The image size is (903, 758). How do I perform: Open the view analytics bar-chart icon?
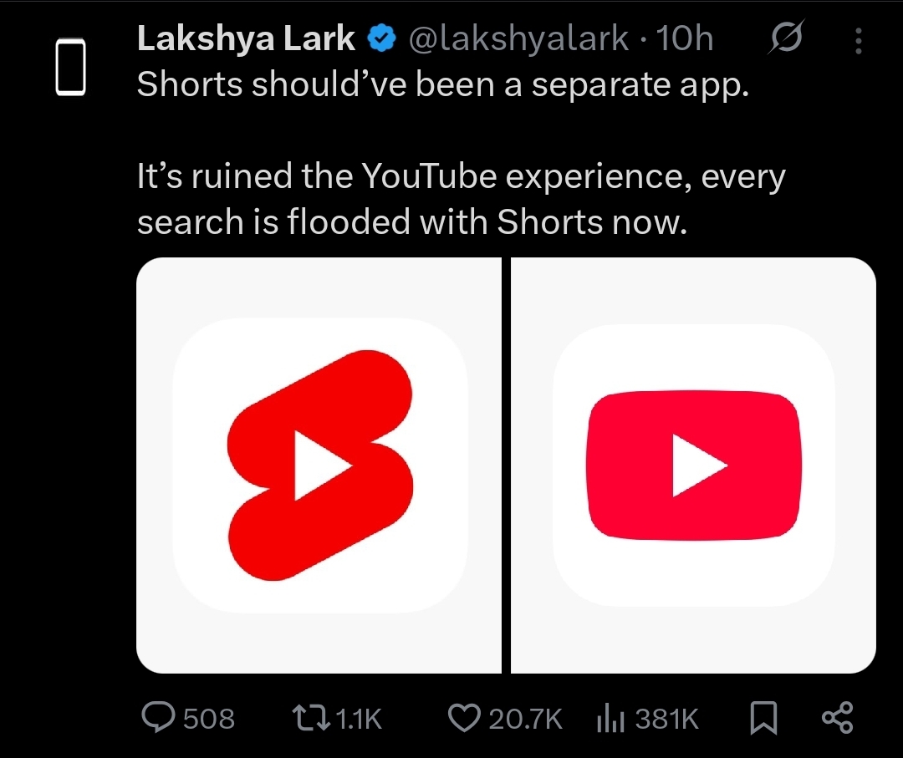(x=611, y=718)
